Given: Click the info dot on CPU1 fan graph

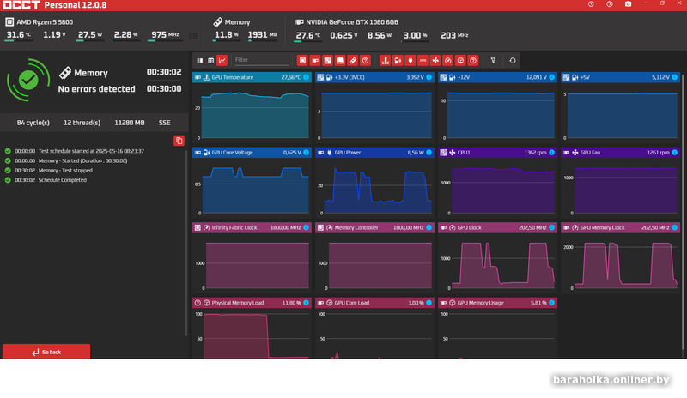Looking at the screenshot, I should (551, 153).
